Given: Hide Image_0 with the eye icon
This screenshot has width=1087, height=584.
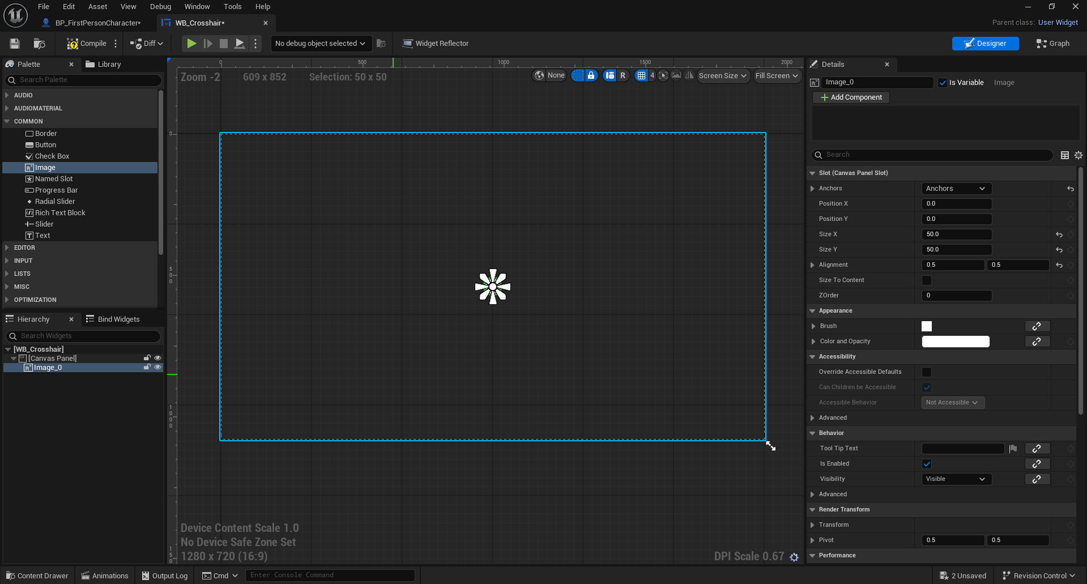Looking at the screenshot, I should pos(158,368).
